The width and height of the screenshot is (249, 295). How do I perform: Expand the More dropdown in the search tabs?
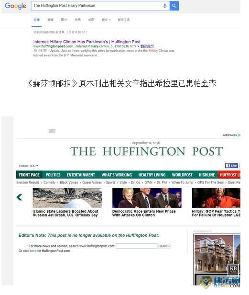pyautogui.click(x=106, y=20)
